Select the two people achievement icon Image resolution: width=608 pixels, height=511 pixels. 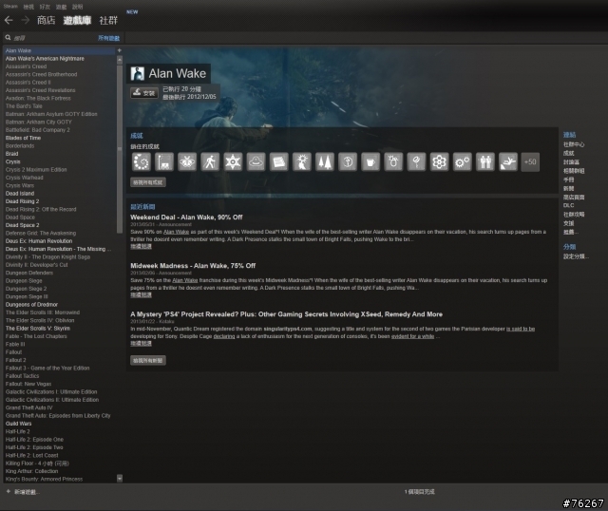point(485,161)
